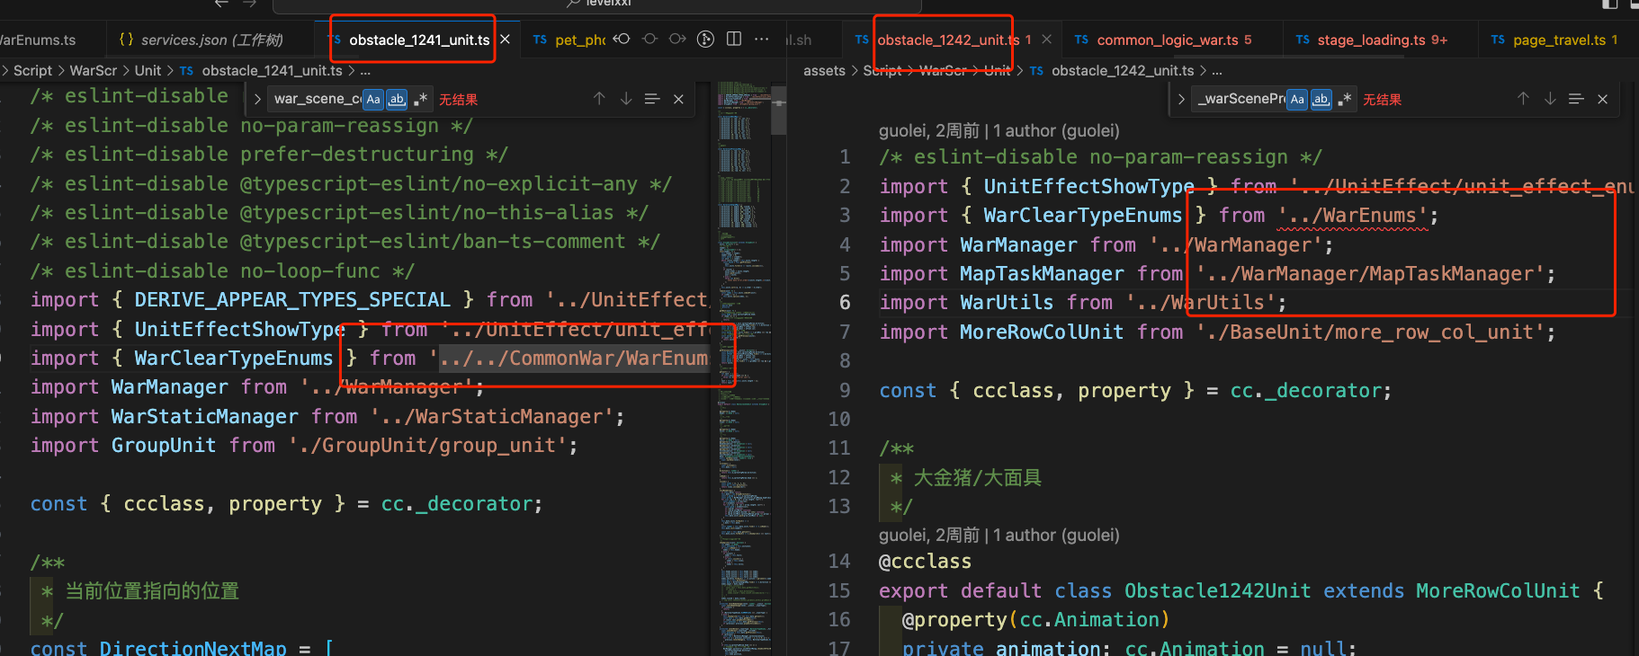Viewport: 1639px width, 656px height.
Task: Go to previous change in left editor toolbar
Action: [622, 39]
